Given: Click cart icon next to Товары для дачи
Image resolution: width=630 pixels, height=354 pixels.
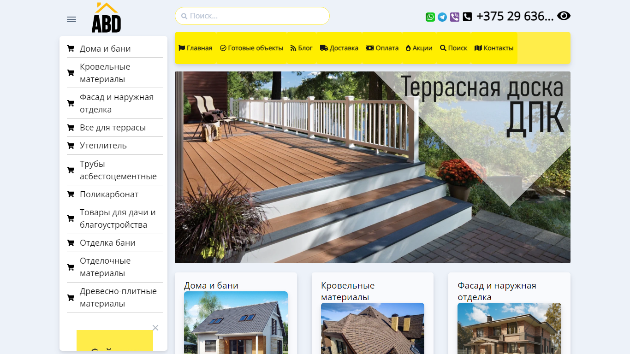Looking at the screenshot, I should (x=71, y=218).
